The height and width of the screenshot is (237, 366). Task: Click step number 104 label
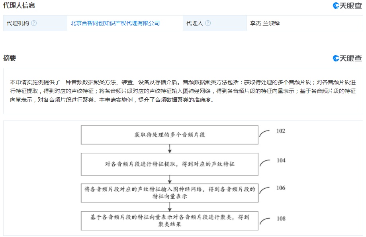pyautogui.click(x=281, y=160)
